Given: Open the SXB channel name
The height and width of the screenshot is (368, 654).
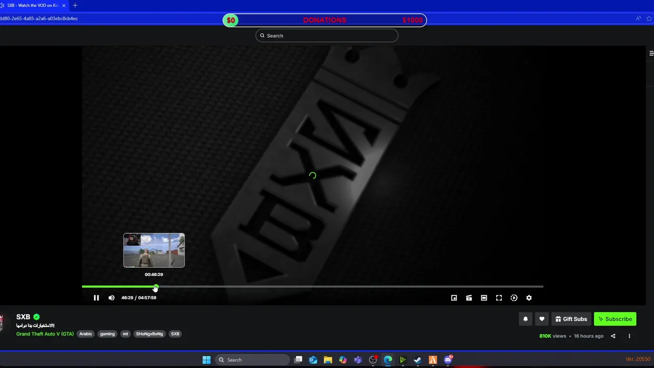Looking at the screenshot, I should (23, 317).
